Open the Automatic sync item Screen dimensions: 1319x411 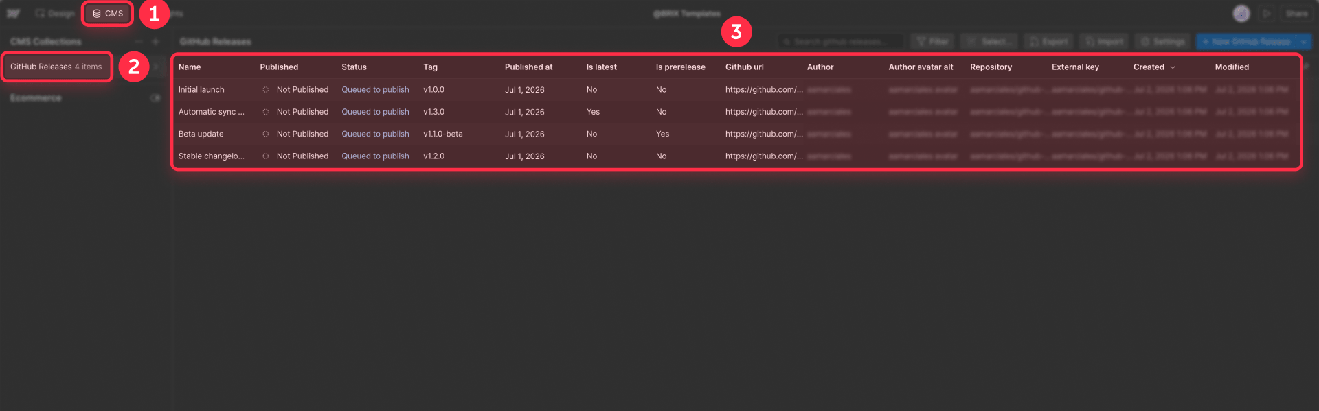pos(211,112)
